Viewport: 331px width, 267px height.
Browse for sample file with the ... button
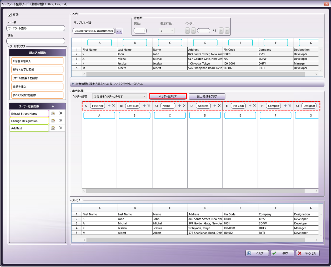[119, 31]
